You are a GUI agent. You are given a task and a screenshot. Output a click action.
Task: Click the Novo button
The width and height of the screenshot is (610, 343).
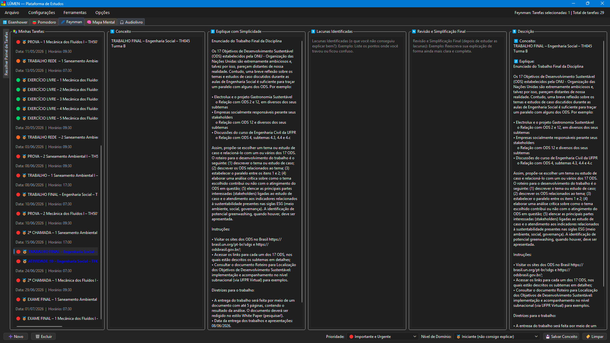coord(16,336)
